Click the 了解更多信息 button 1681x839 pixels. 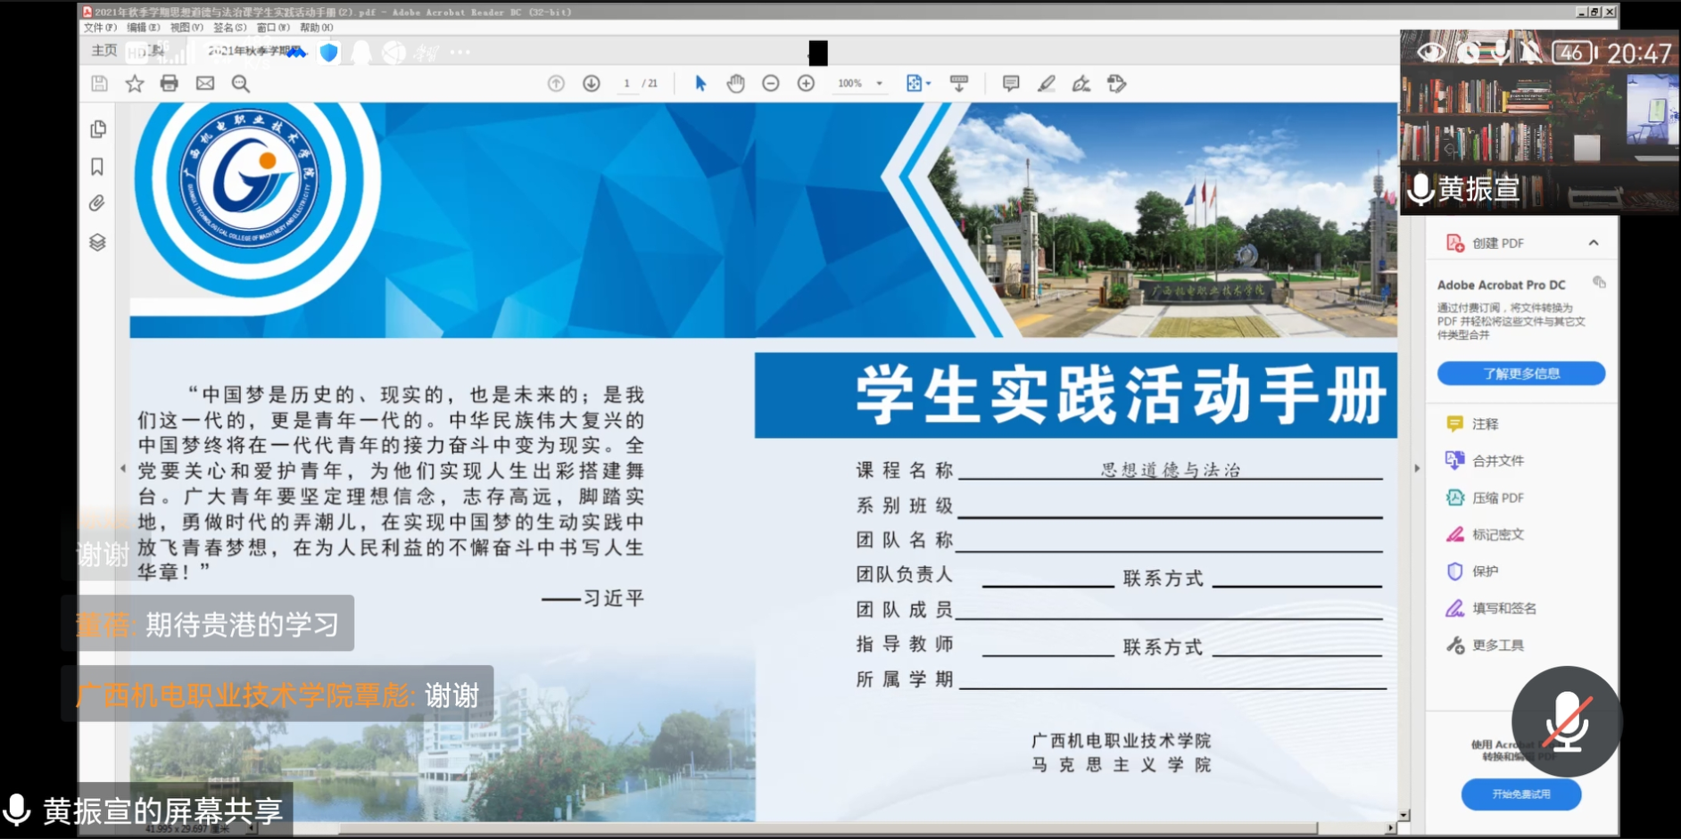(1522, 373)
